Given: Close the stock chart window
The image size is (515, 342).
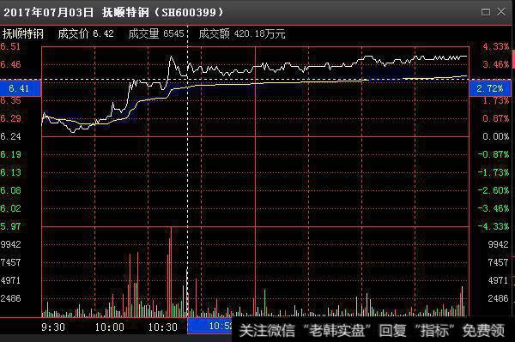Looking at the screenshot, I should coord(501,12).
